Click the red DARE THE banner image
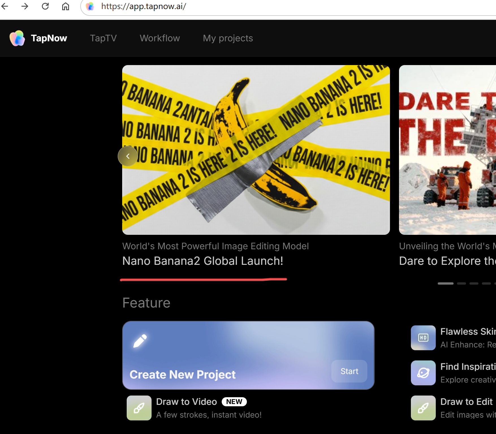 tap(447, 150)
